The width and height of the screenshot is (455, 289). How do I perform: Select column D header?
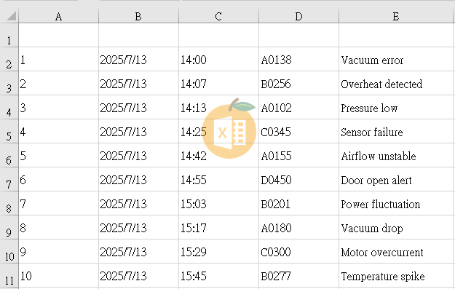(298, 16)
